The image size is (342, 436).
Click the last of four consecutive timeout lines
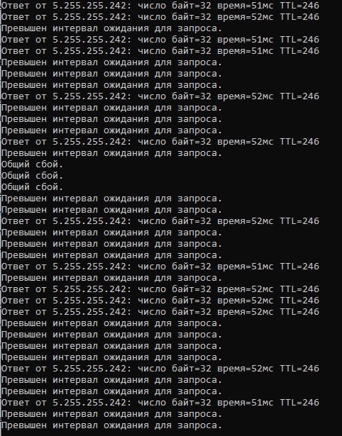coord(111,357)
